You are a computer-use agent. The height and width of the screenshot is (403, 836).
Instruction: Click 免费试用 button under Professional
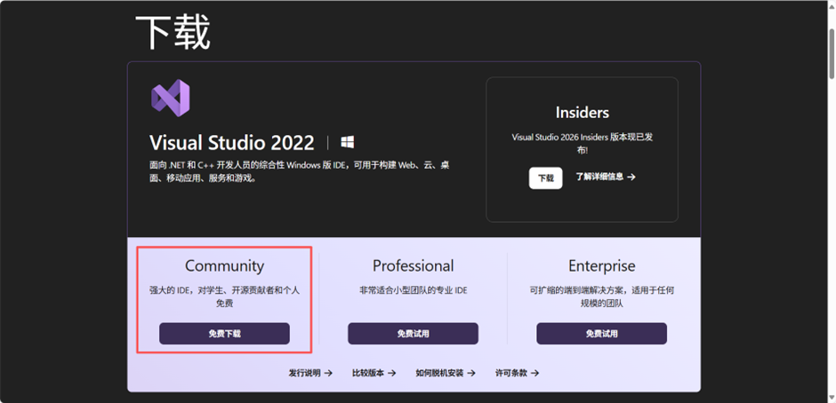(x=414, y=334)
